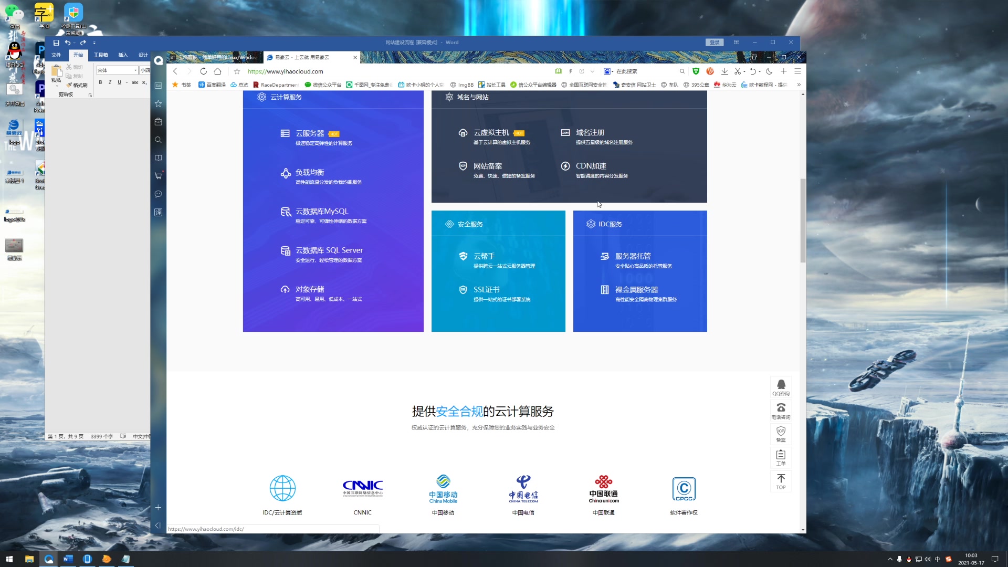
Task: Open 华为云 bookmark
Action: (x=725, y=85)
